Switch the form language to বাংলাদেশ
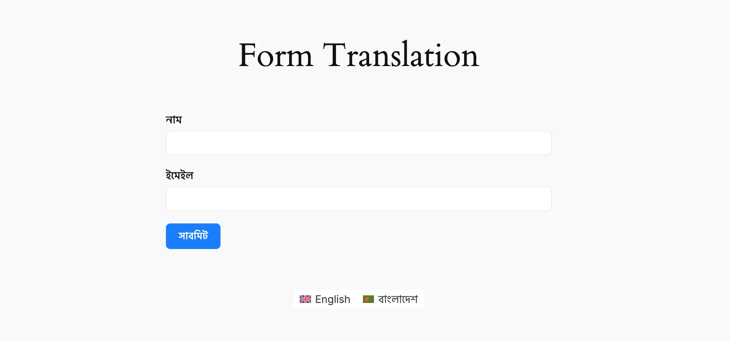 pos(391,299)
